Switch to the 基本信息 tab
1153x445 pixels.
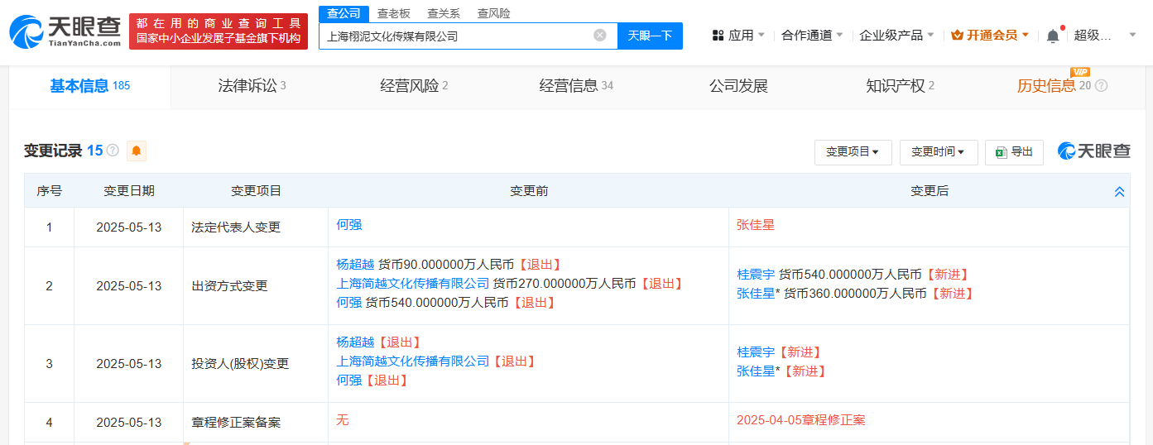pyautogui.click(x=89, y=86)
